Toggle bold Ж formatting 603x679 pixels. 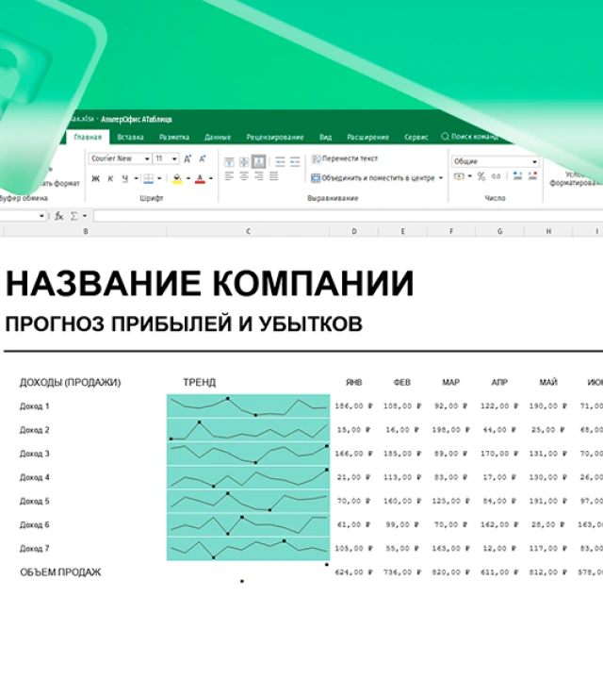coord(96,178)
